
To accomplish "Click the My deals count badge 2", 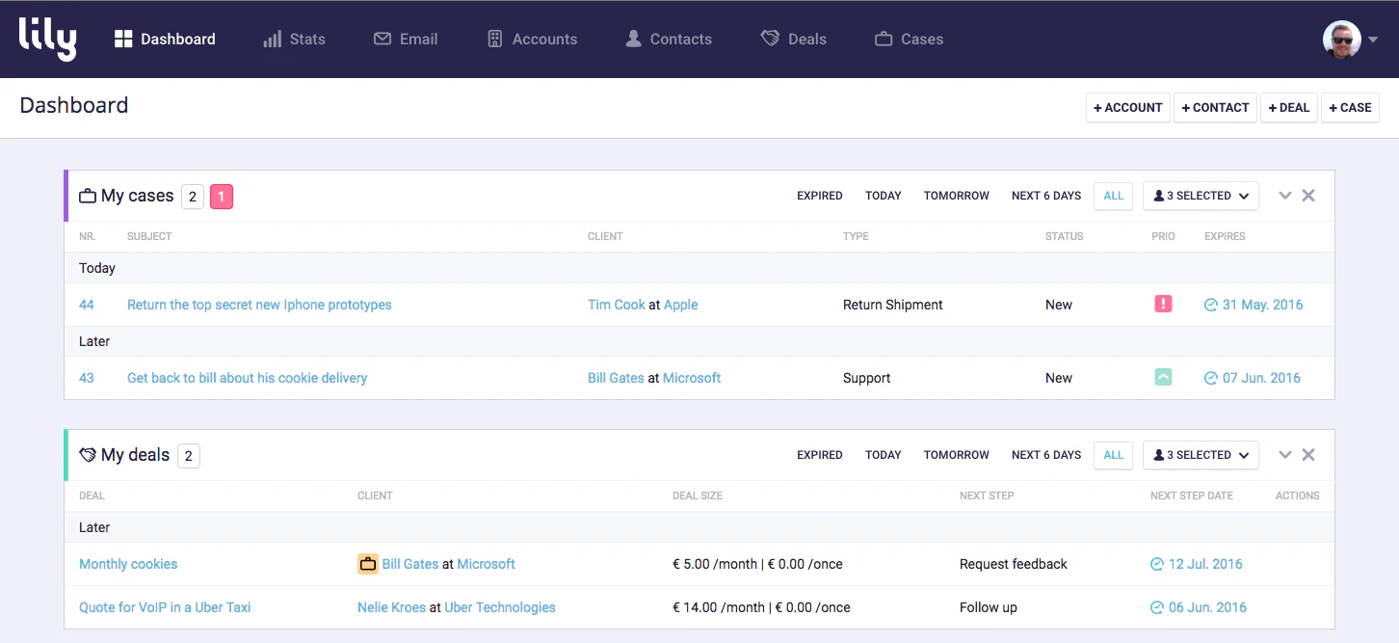I will point(189,456).
